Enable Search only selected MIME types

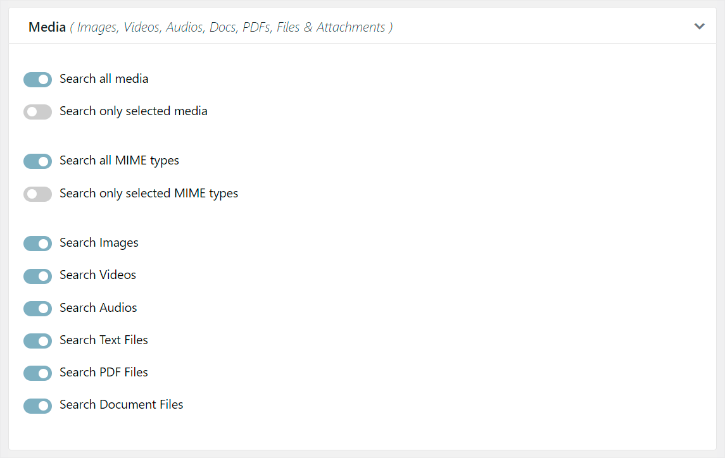tap(37, 194)
